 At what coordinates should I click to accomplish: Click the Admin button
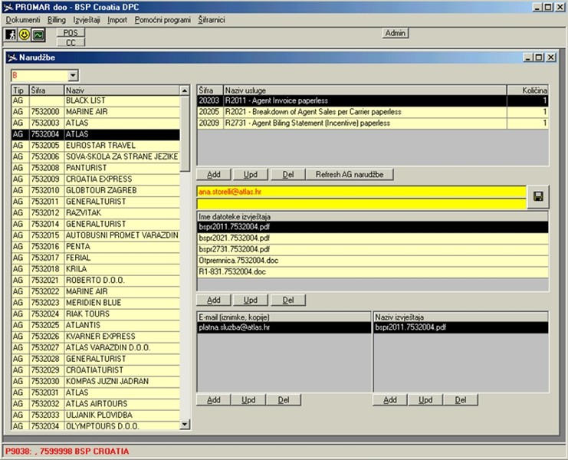(x=396, y=33)
